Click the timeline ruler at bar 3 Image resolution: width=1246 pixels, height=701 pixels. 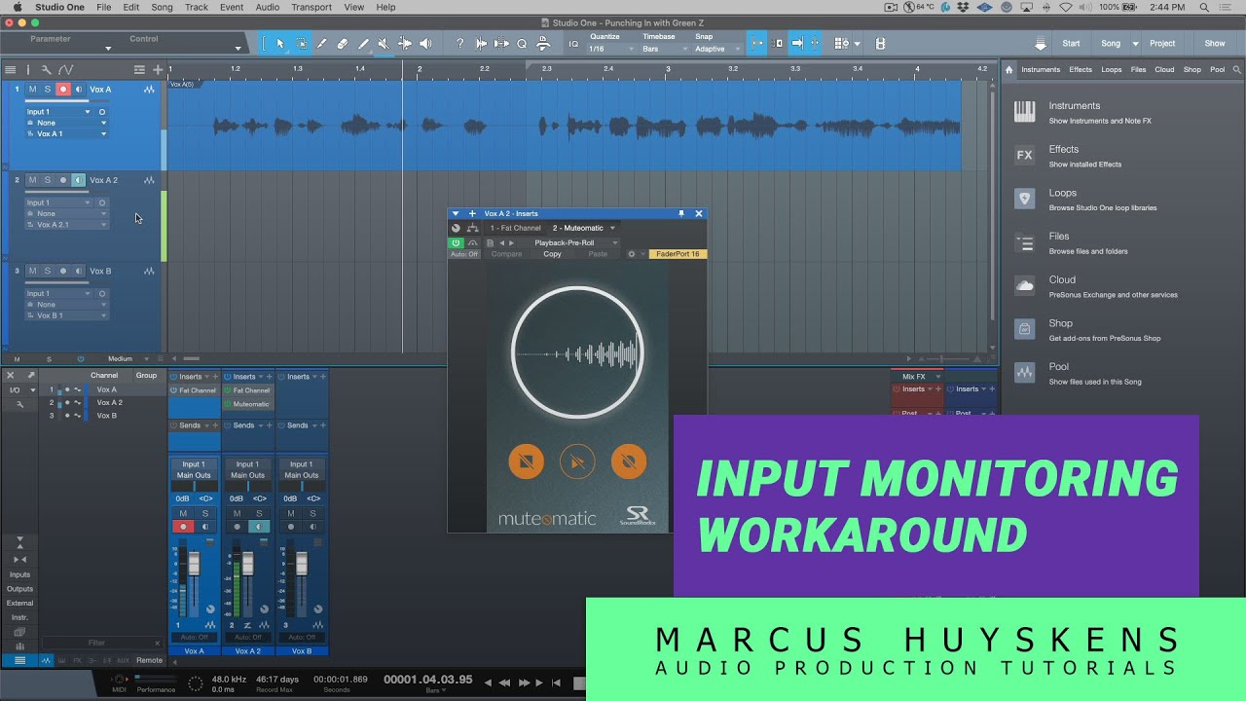668,69
